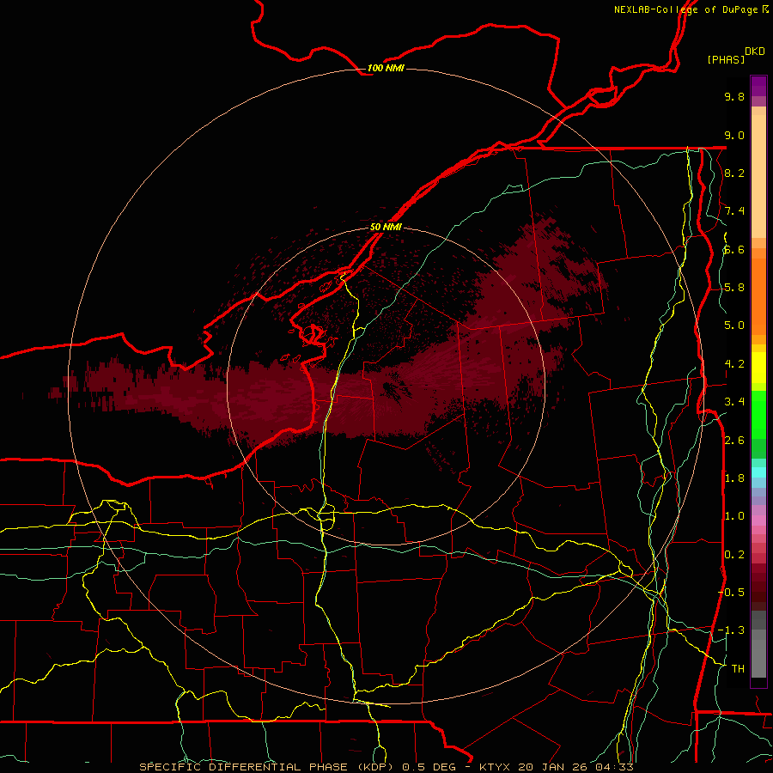Click the 9.8 value on the color scale
Viewport: 773px width, 773px height.
(x=734, y=96)
